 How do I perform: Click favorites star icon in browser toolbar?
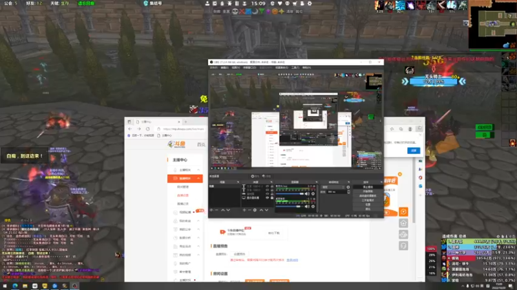click(392, 129)
